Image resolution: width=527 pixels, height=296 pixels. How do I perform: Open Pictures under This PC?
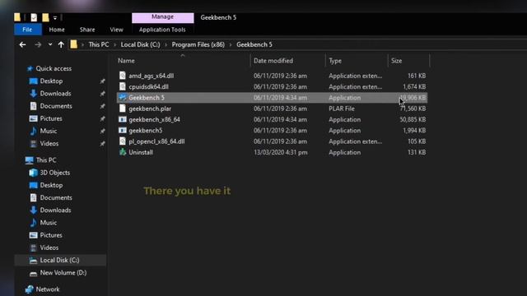(51, 235)
